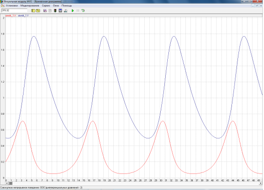This screenshot has width=264, height=190.
Task: Click the yellow N toolbar button
Action: point(38,11)
